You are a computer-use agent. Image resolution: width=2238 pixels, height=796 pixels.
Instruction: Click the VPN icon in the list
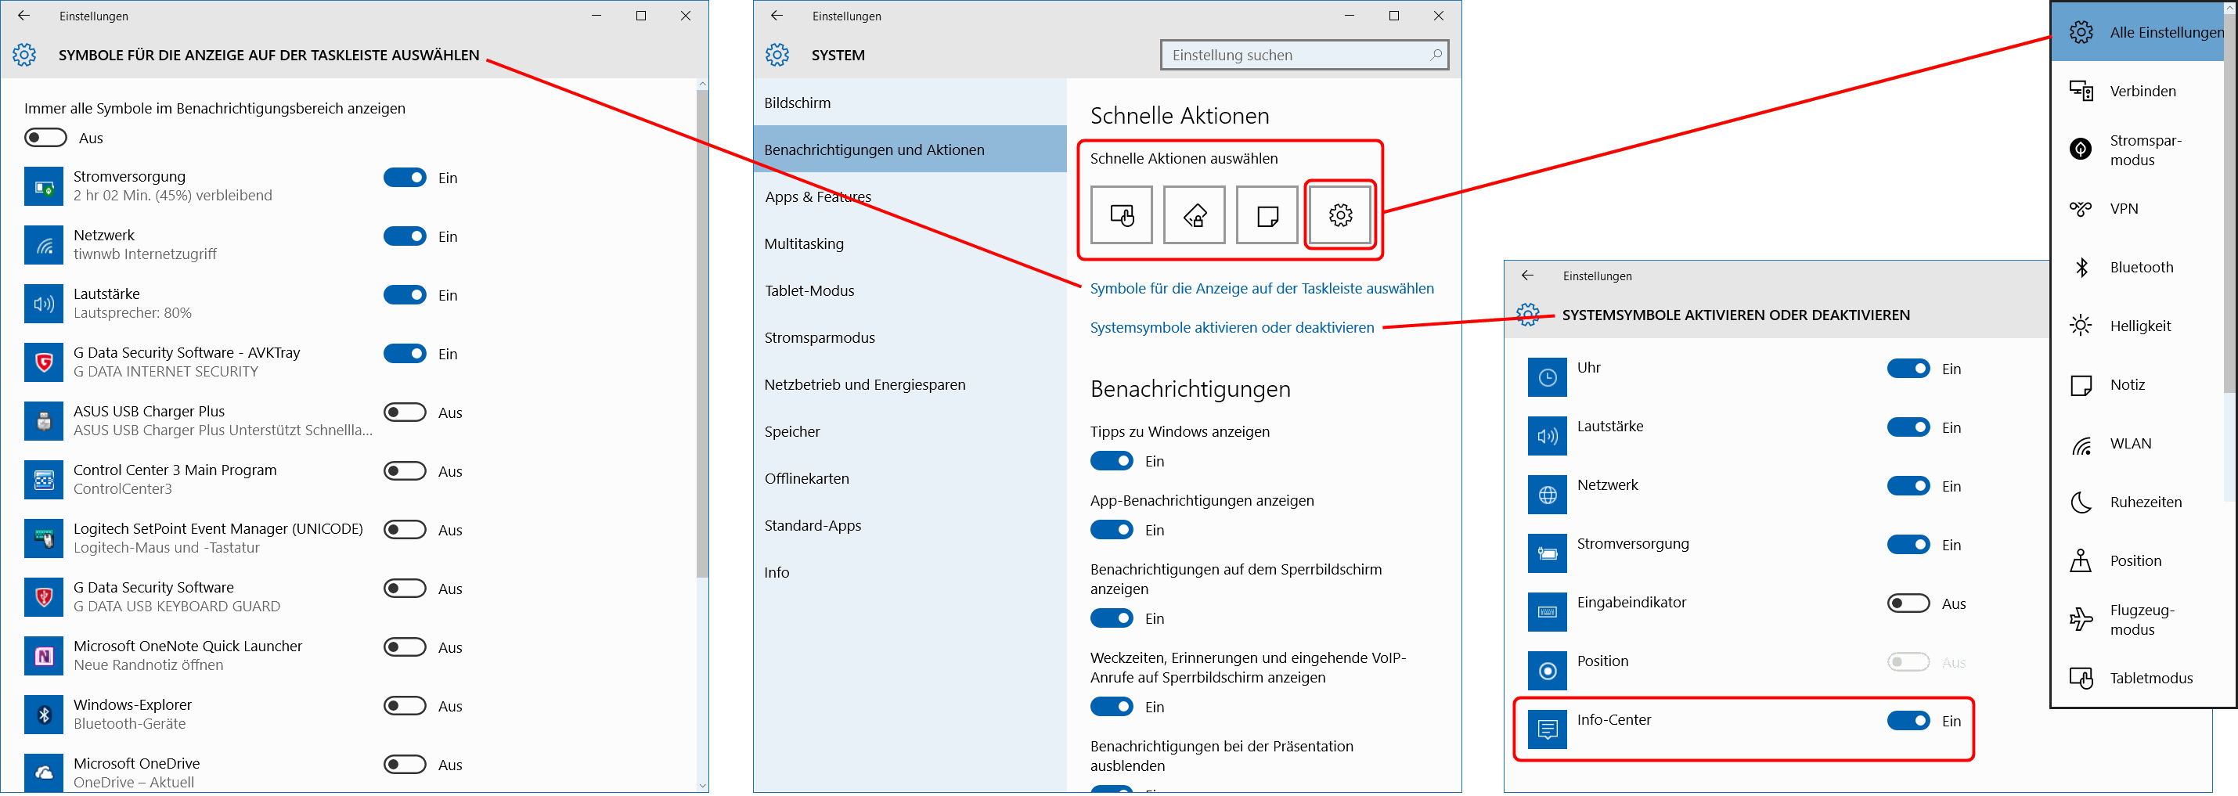[x=2081, y=208]
